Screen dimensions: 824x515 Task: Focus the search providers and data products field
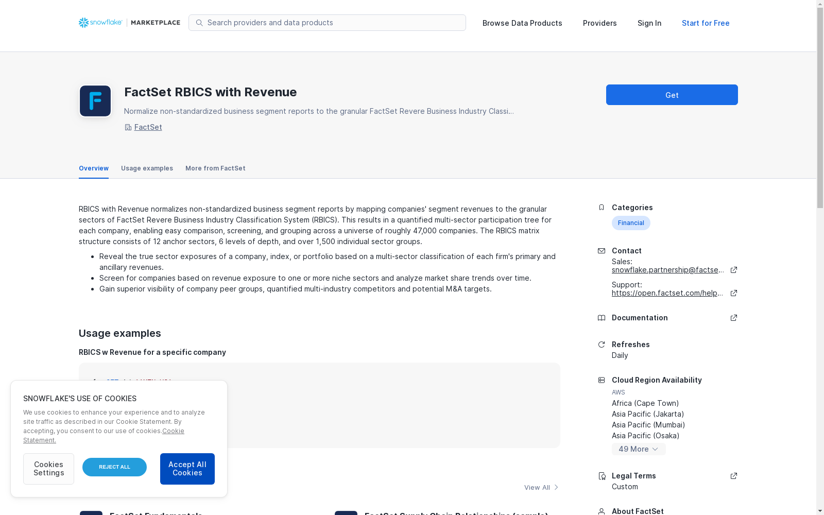tap(327, 23)
